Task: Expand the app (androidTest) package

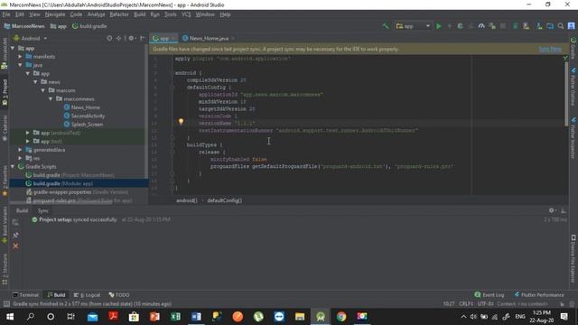Action: coord(28,133)
